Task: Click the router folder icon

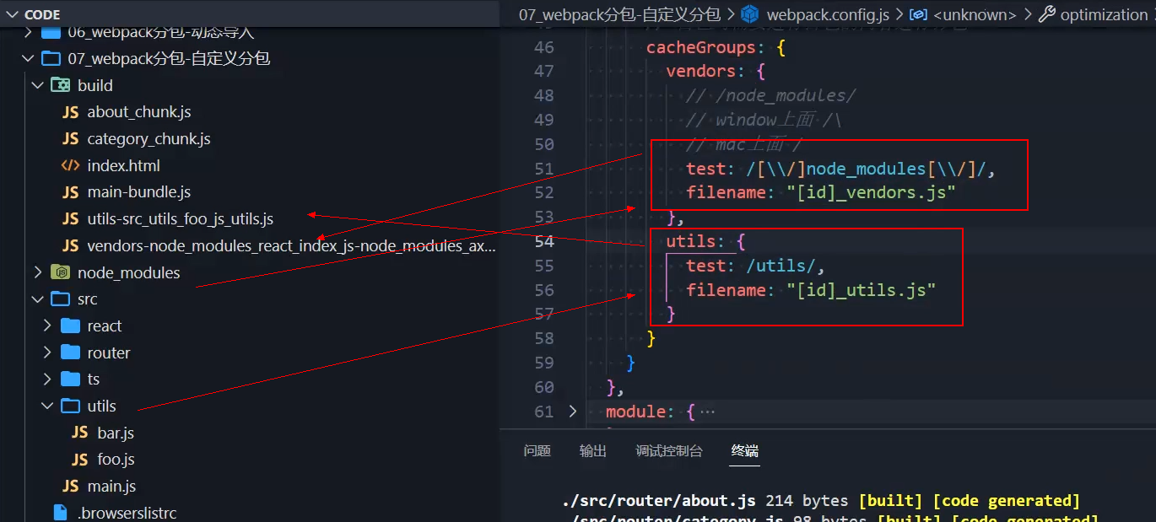Action: click(x=71, y=352)
